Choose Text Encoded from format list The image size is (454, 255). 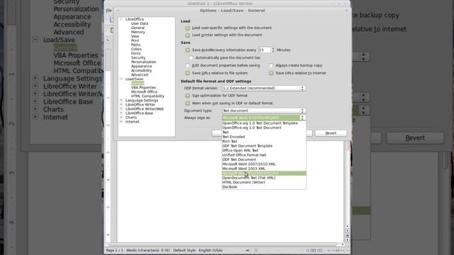click(x=264, y=137)
